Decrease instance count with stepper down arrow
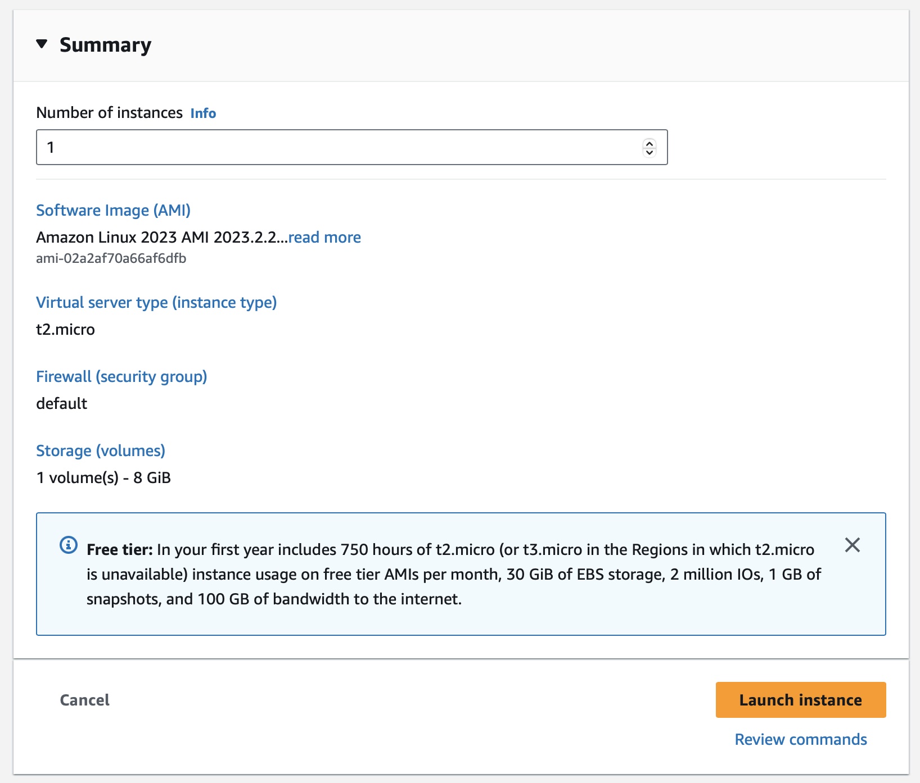The image size is (920, 783). point(650,152)
